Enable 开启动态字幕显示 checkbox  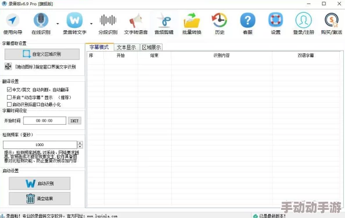(9, 97)
